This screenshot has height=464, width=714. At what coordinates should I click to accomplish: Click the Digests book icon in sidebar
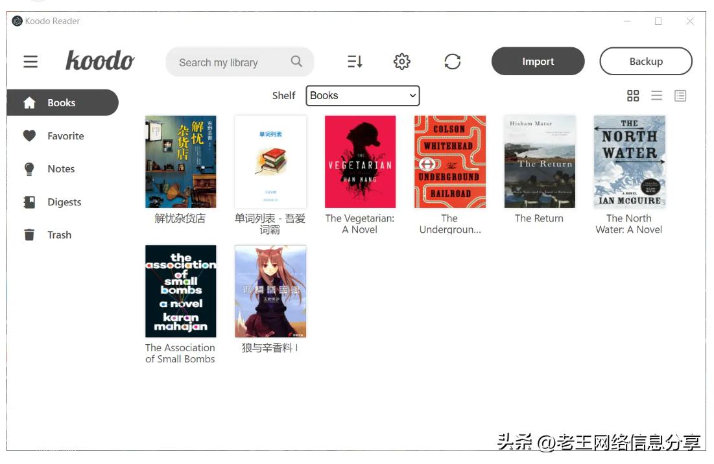click(29, 202)
